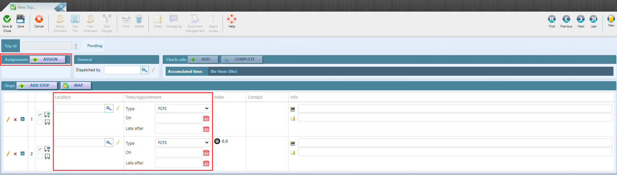Click the Dispatched by search icon

[x=144, y=70]
